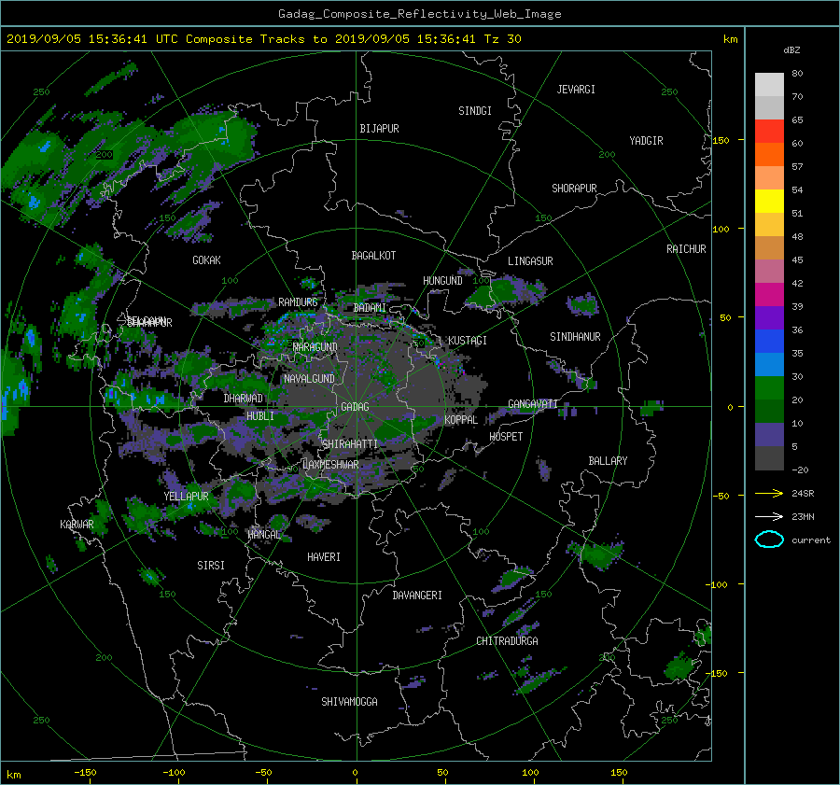Click the BAGALKOT city label

[x=373, y=256]
